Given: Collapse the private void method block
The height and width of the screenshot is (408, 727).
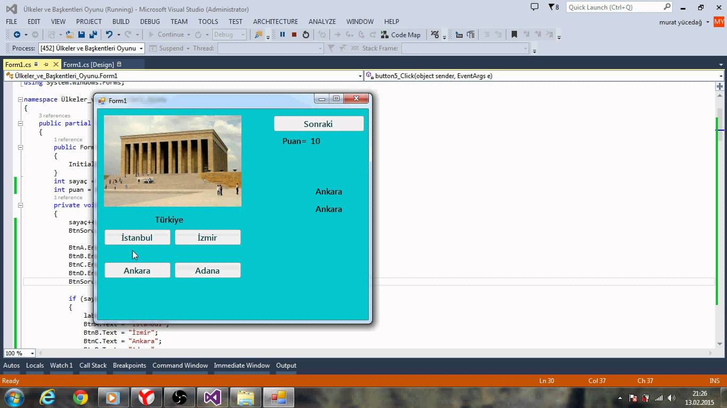Looking at the screenshot, I should tap(20, 205).
